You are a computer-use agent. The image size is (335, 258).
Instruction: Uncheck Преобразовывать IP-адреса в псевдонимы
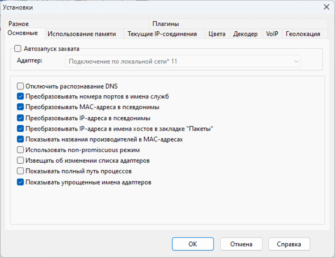click(20, 118)
